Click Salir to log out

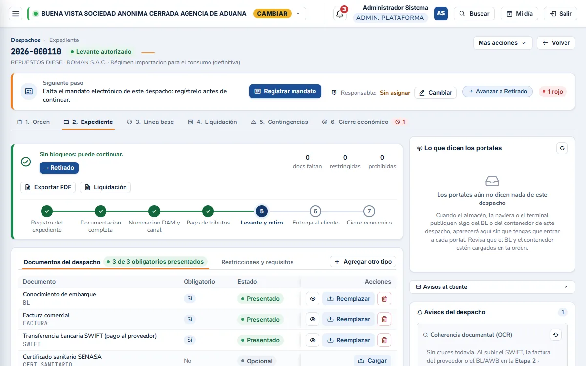pyautogui.click(x=561, y=14)
